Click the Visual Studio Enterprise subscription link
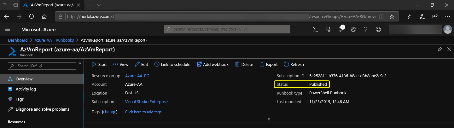Image resolution: width=454 pixels, height=128 pixels. coord(146,102)
